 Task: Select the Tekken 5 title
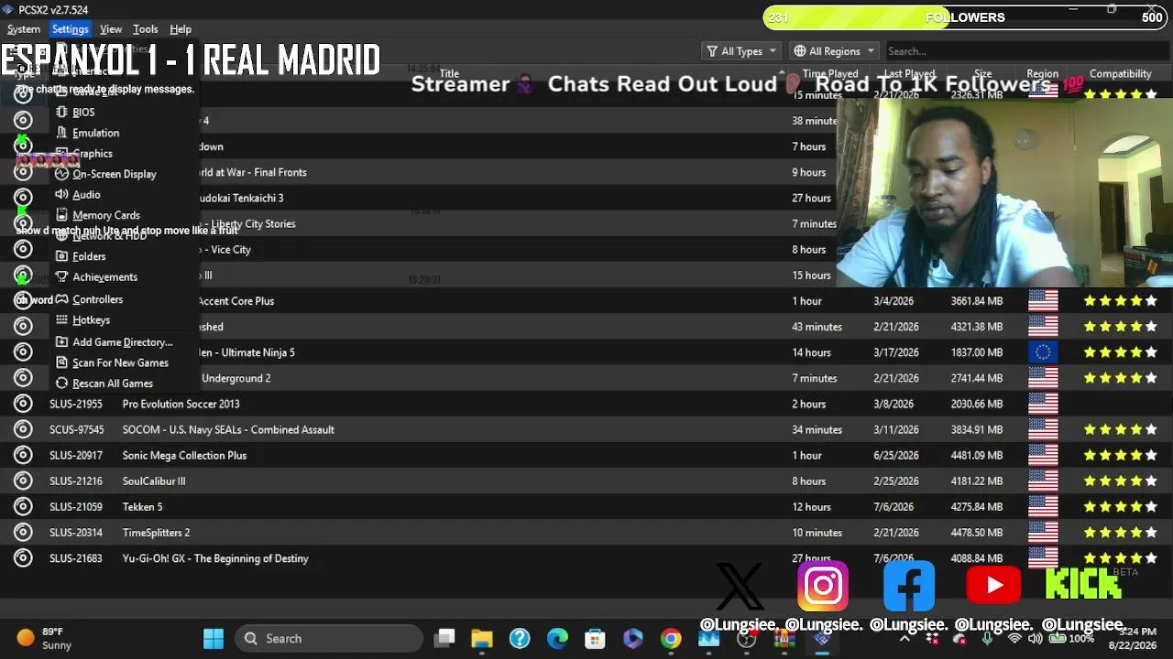click(x=142, y=507)
